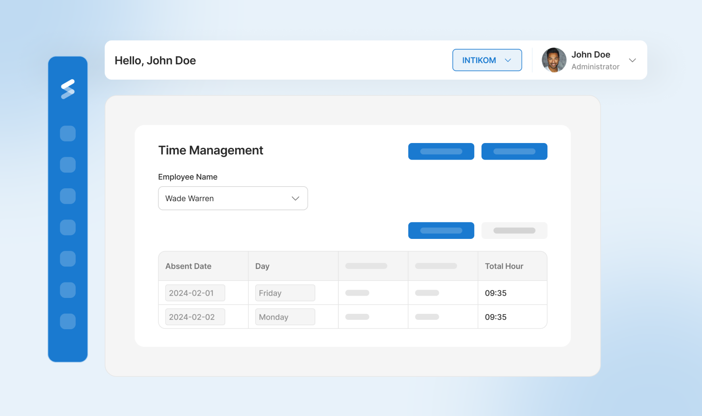The height and width of the screenshot is (416, 702).
Task: Click the bottom sidebar navigation icon
Action: pos(68,321)
